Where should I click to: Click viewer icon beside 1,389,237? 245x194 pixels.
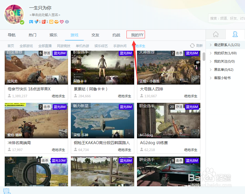coord(9,96)
